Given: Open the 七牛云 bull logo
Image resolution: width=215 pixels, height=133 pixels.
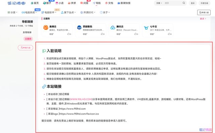Looking at the screenshot, I should click(146, 28).
